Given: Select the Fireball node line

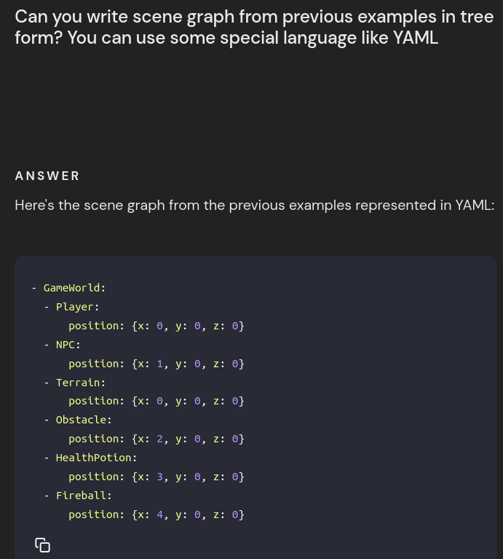Looking at the screenshot, I should pyautogui.click(x=78, y=495).
